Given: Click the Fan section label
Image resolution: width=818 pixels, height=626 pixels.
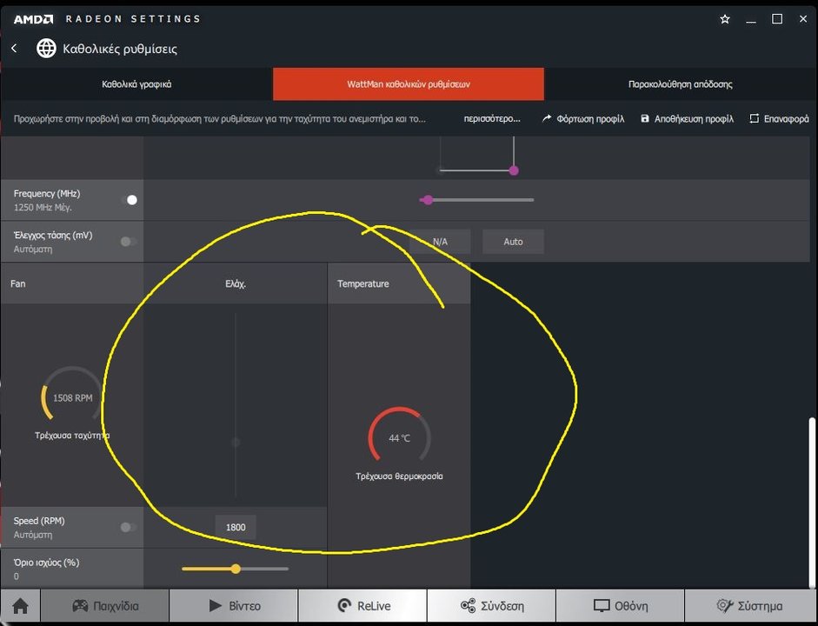Looking at the screenshot, I should tap(17, 283).
